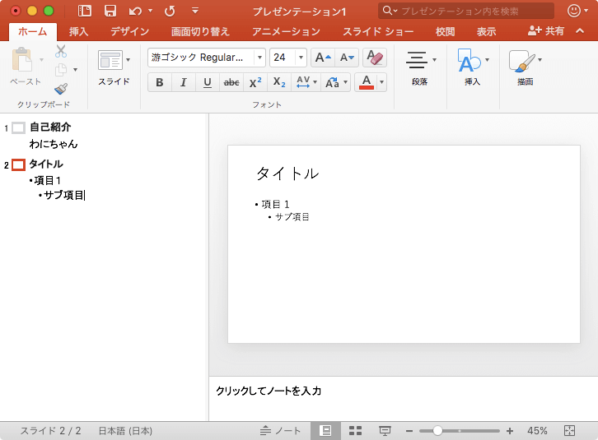Toggle Bold formatting

159,82
